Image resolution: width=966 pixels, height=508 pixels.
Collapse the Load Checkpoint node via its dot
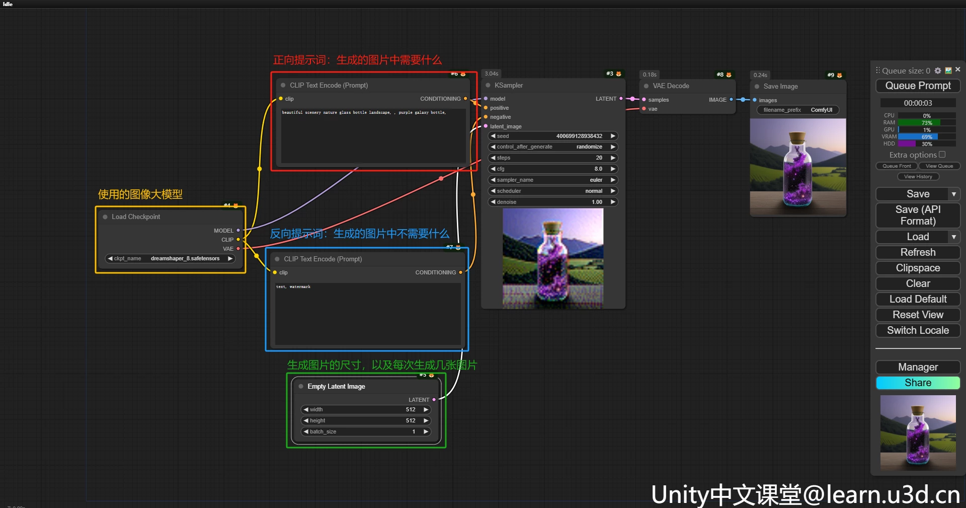point(105,217)
